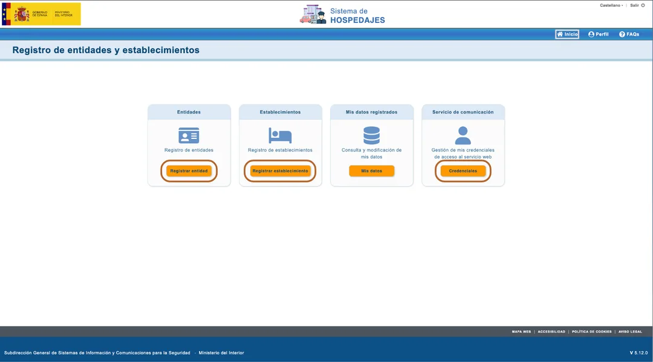Open the Accesibilidad footer link

[x=551, y=332]
